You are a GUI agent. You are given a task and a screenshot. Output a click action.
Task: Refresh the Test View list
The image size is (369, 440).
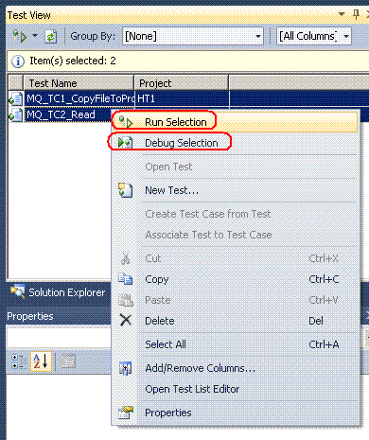[51, 37]
